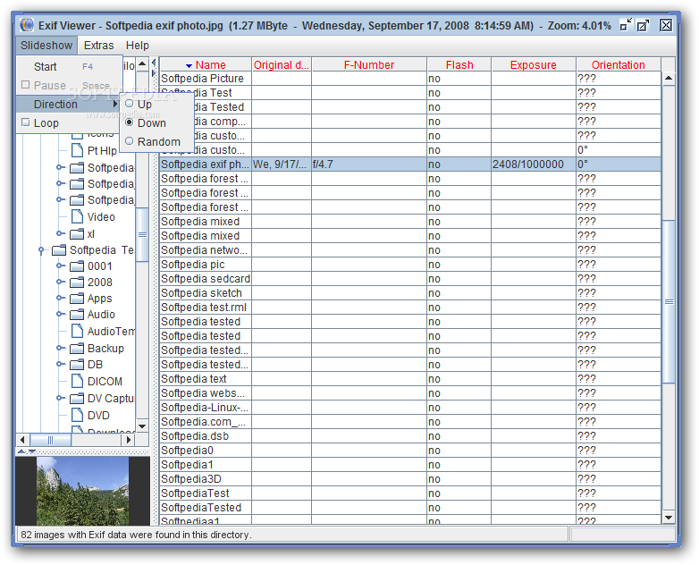Viewport: 699px width, 565px height.
Task: Sort by Name column header
Action: (206, 65)
